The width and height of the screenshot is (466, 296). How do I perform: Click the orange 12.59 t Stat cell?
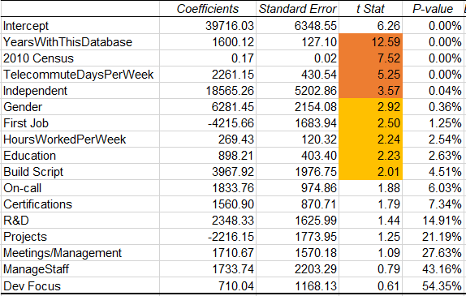[370, 42]
